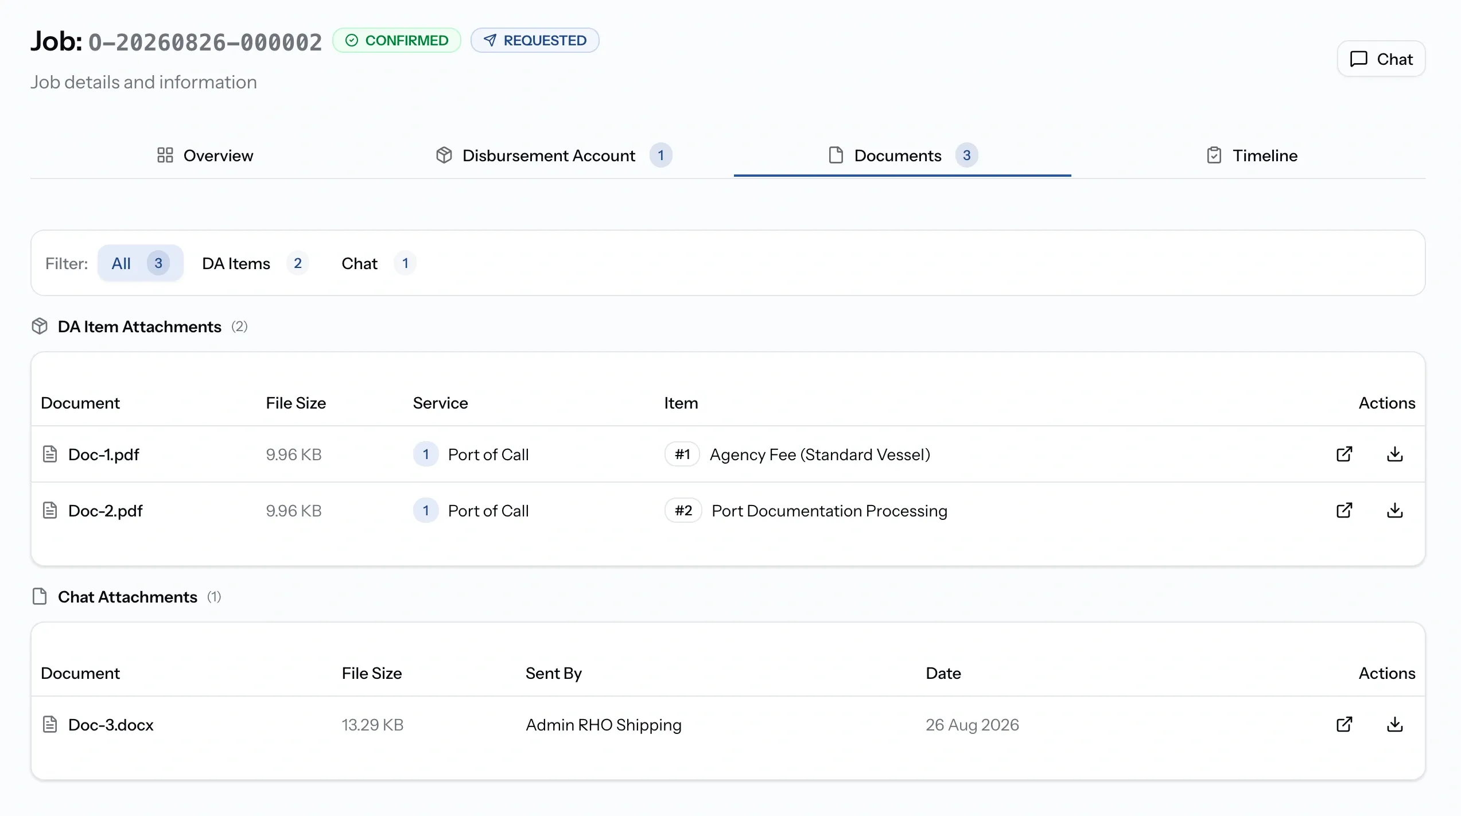Click the DA Item Attachments heading
The image size is (1461, 816).
click(x=139, y=327)
